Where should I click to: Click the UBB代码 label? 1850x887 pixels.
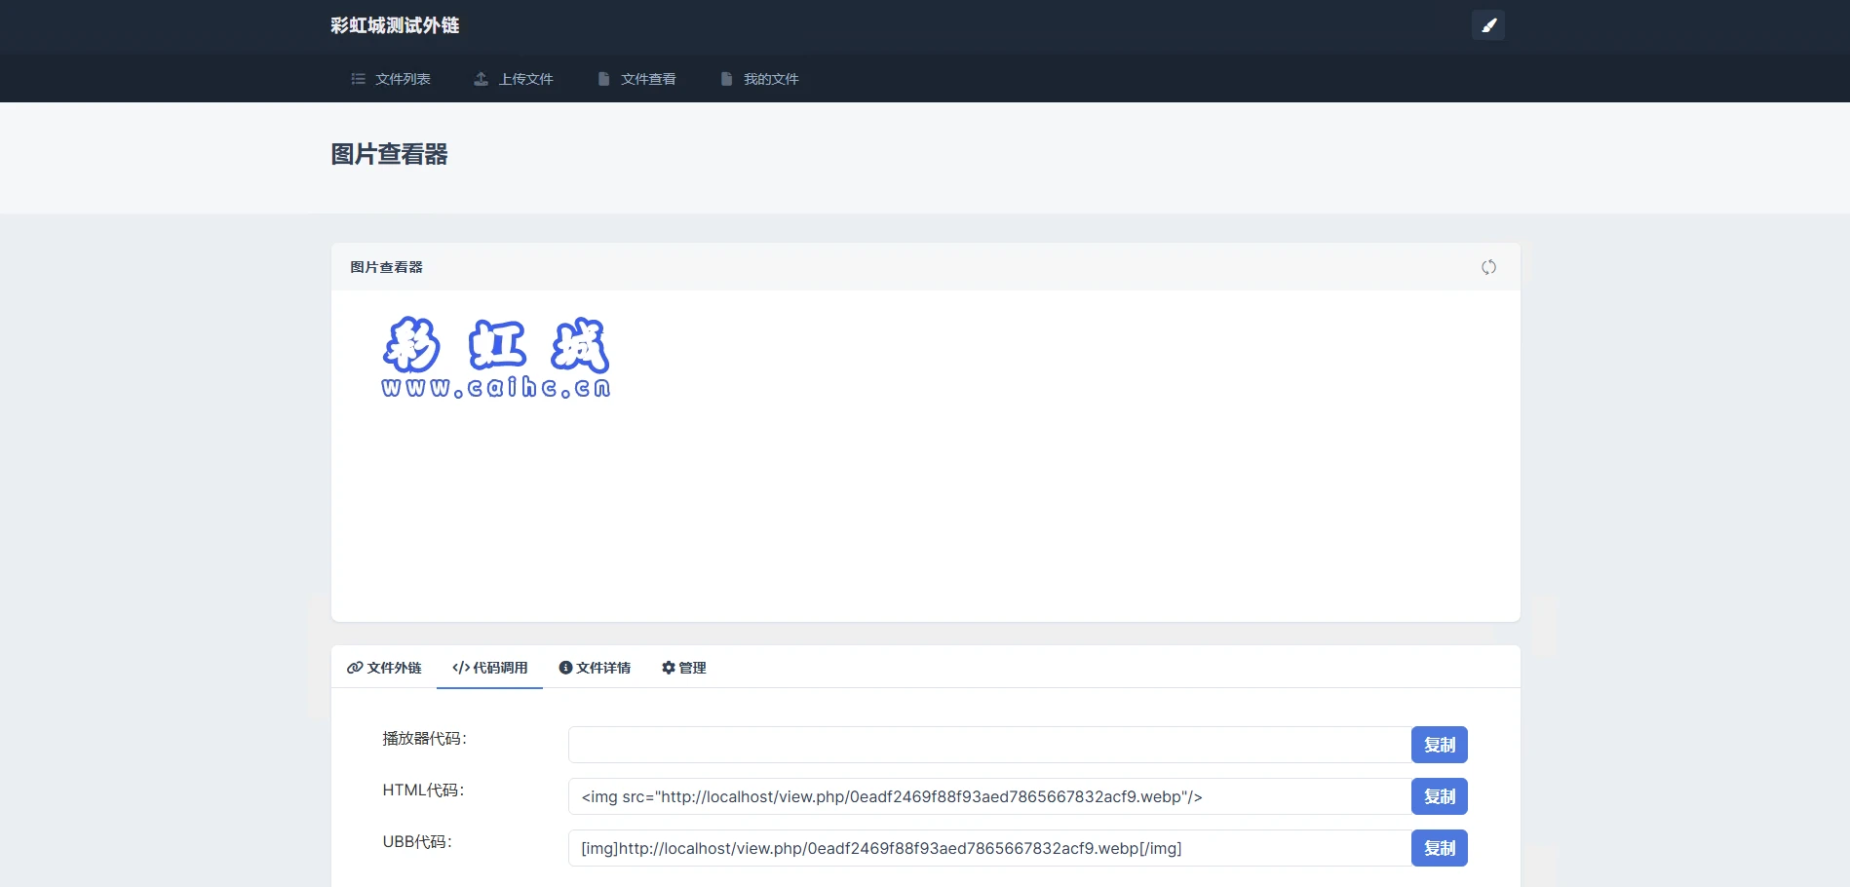[417, 842]
